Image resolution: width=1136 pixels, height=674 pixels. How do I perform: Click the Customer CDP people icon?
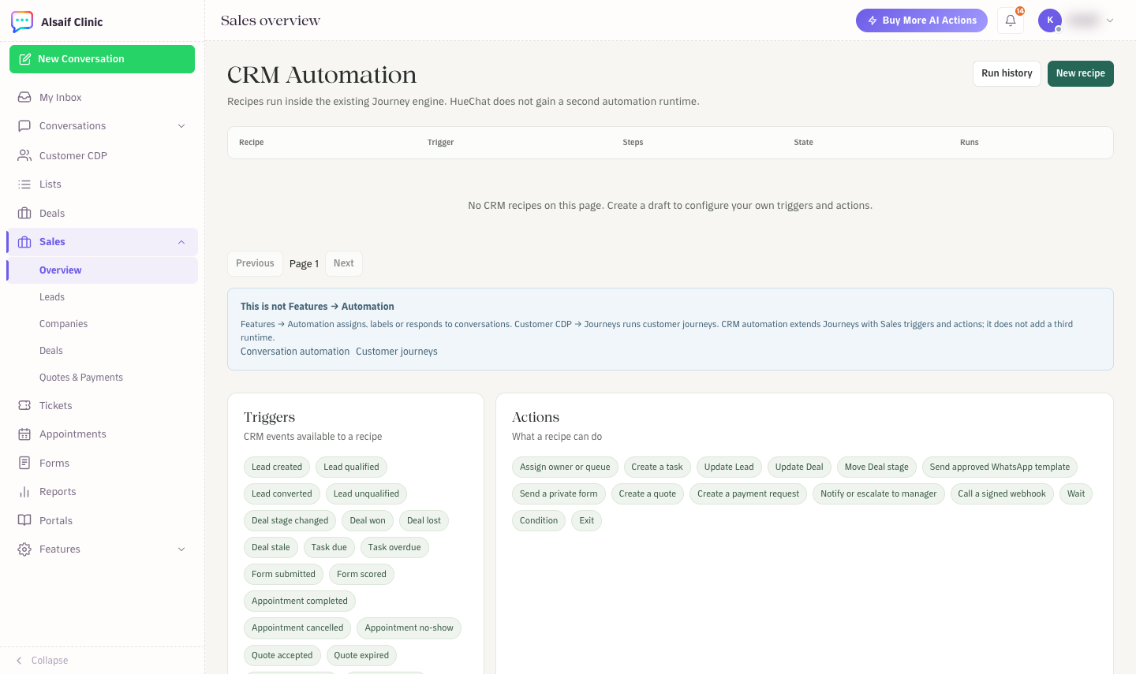pyautogui.click(x=24, y=155)
